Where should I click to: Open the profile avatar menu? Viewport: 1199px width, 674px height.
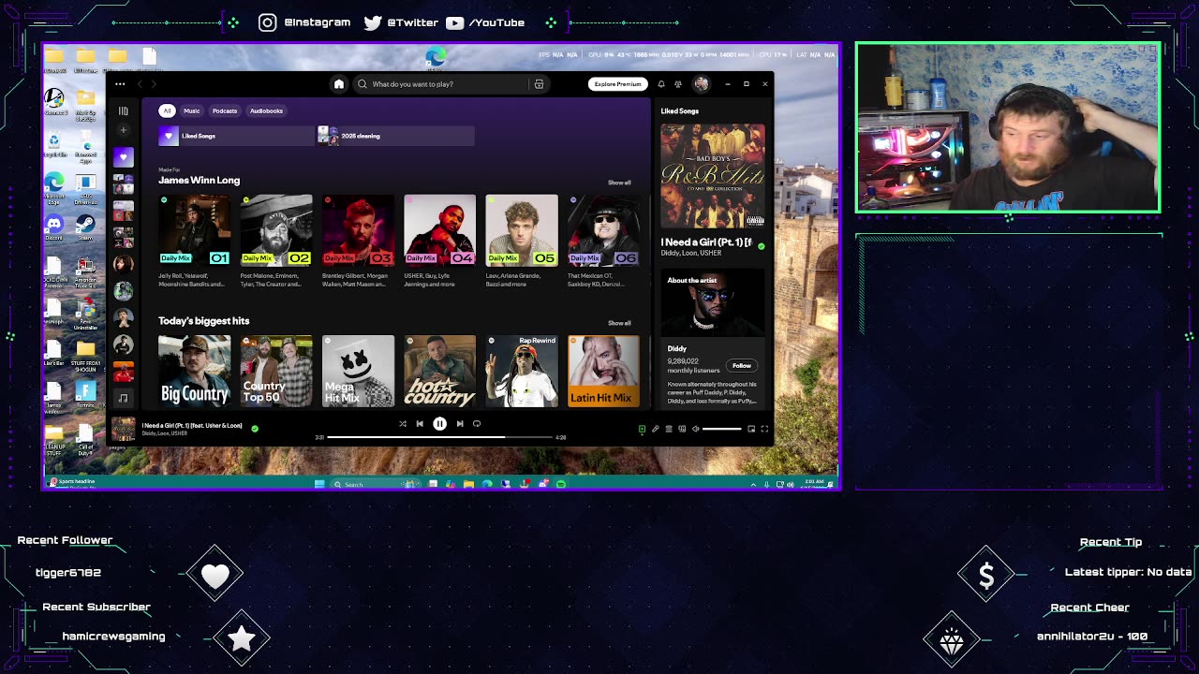coord(701,84)
